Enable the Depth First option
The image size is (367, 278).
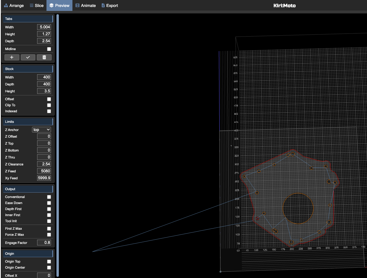(49, 209)
